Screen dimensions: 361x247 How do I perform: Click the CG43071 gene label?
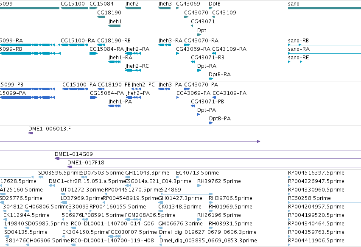pyautogui.click(x=203, y=21)
